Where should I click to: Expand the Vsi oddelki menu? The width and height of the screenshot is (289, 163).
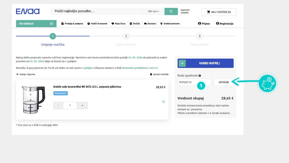[x=36, y=24]
